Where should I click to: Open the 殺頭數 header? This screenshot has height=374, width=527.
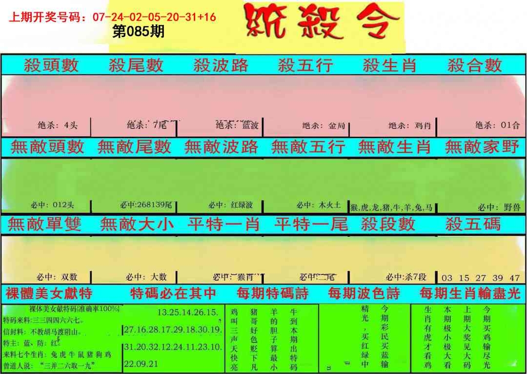pyautogui.click(x=51, y=65)
